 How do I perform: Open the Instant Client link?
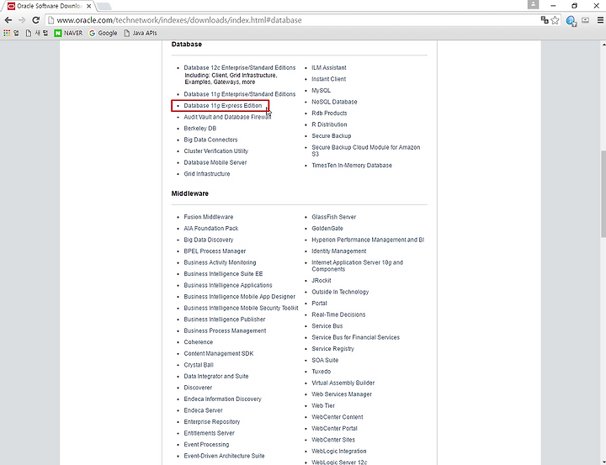[329, 79]
